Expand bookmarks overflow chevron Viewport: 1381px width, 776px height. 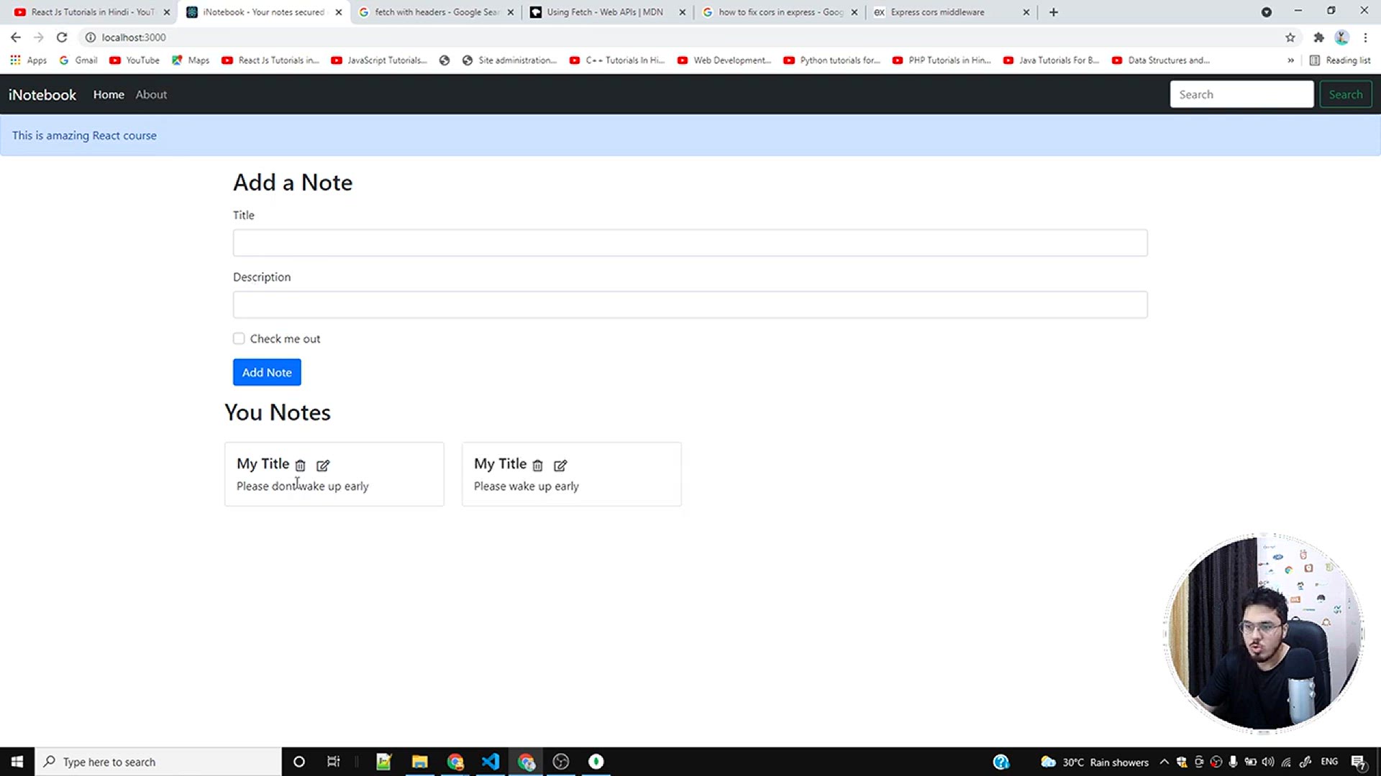coord(1290,60)
